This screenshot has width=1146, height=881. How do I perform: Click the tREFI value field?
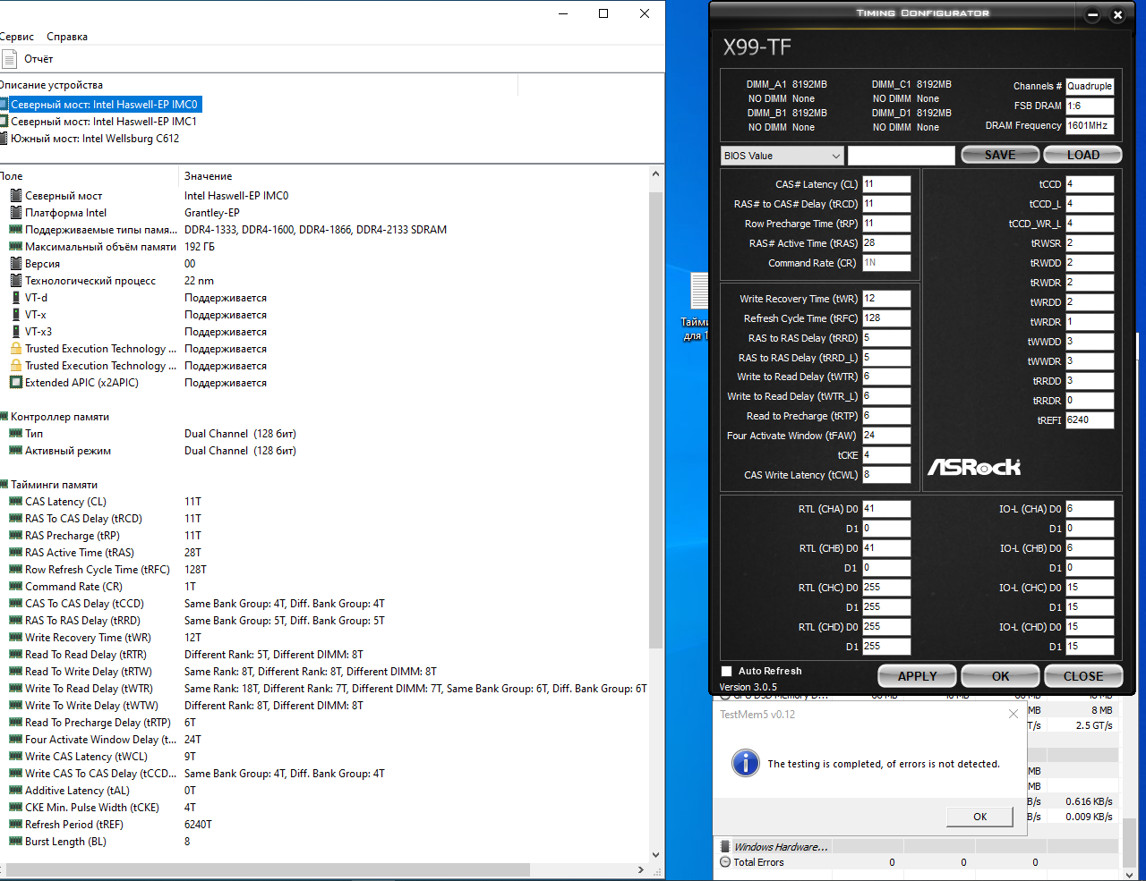pos(1090,420)
